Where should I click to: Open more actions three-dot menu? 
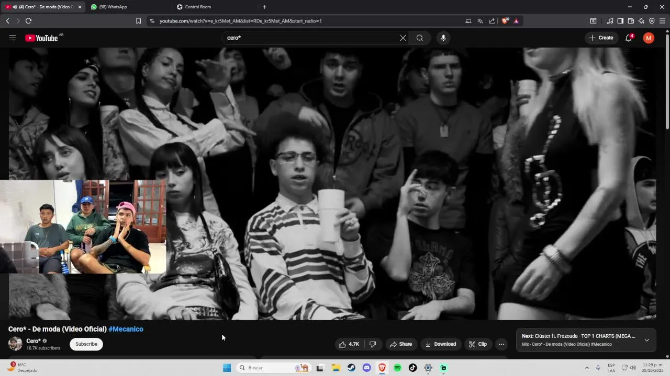501,344
